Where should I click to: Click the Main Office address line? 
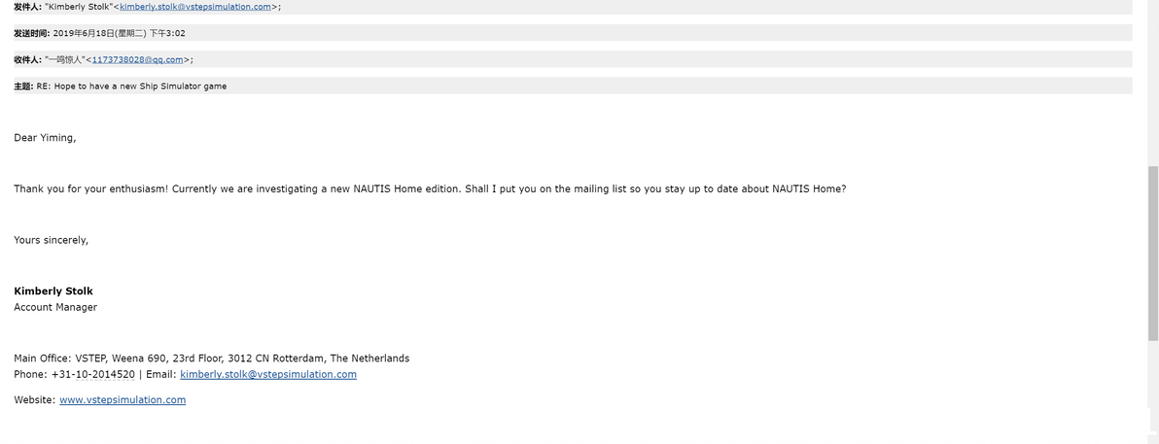[x=211, y=358]
